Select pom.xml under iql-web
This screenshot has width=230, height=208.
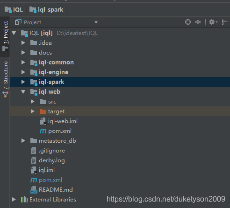coord(60,131)
